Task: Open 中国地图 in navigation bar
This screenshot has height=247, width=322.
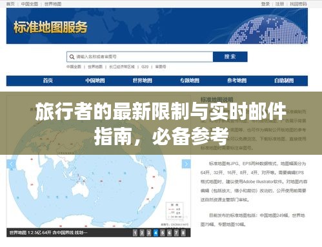Action: point(95,81)
